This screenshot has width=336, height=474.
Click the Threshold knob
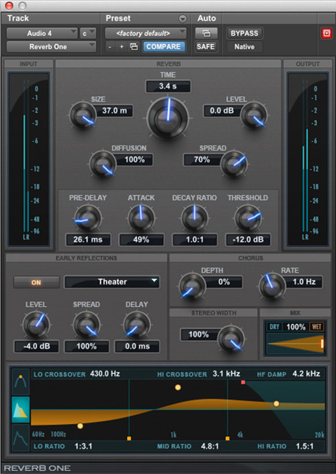(248, 218)
